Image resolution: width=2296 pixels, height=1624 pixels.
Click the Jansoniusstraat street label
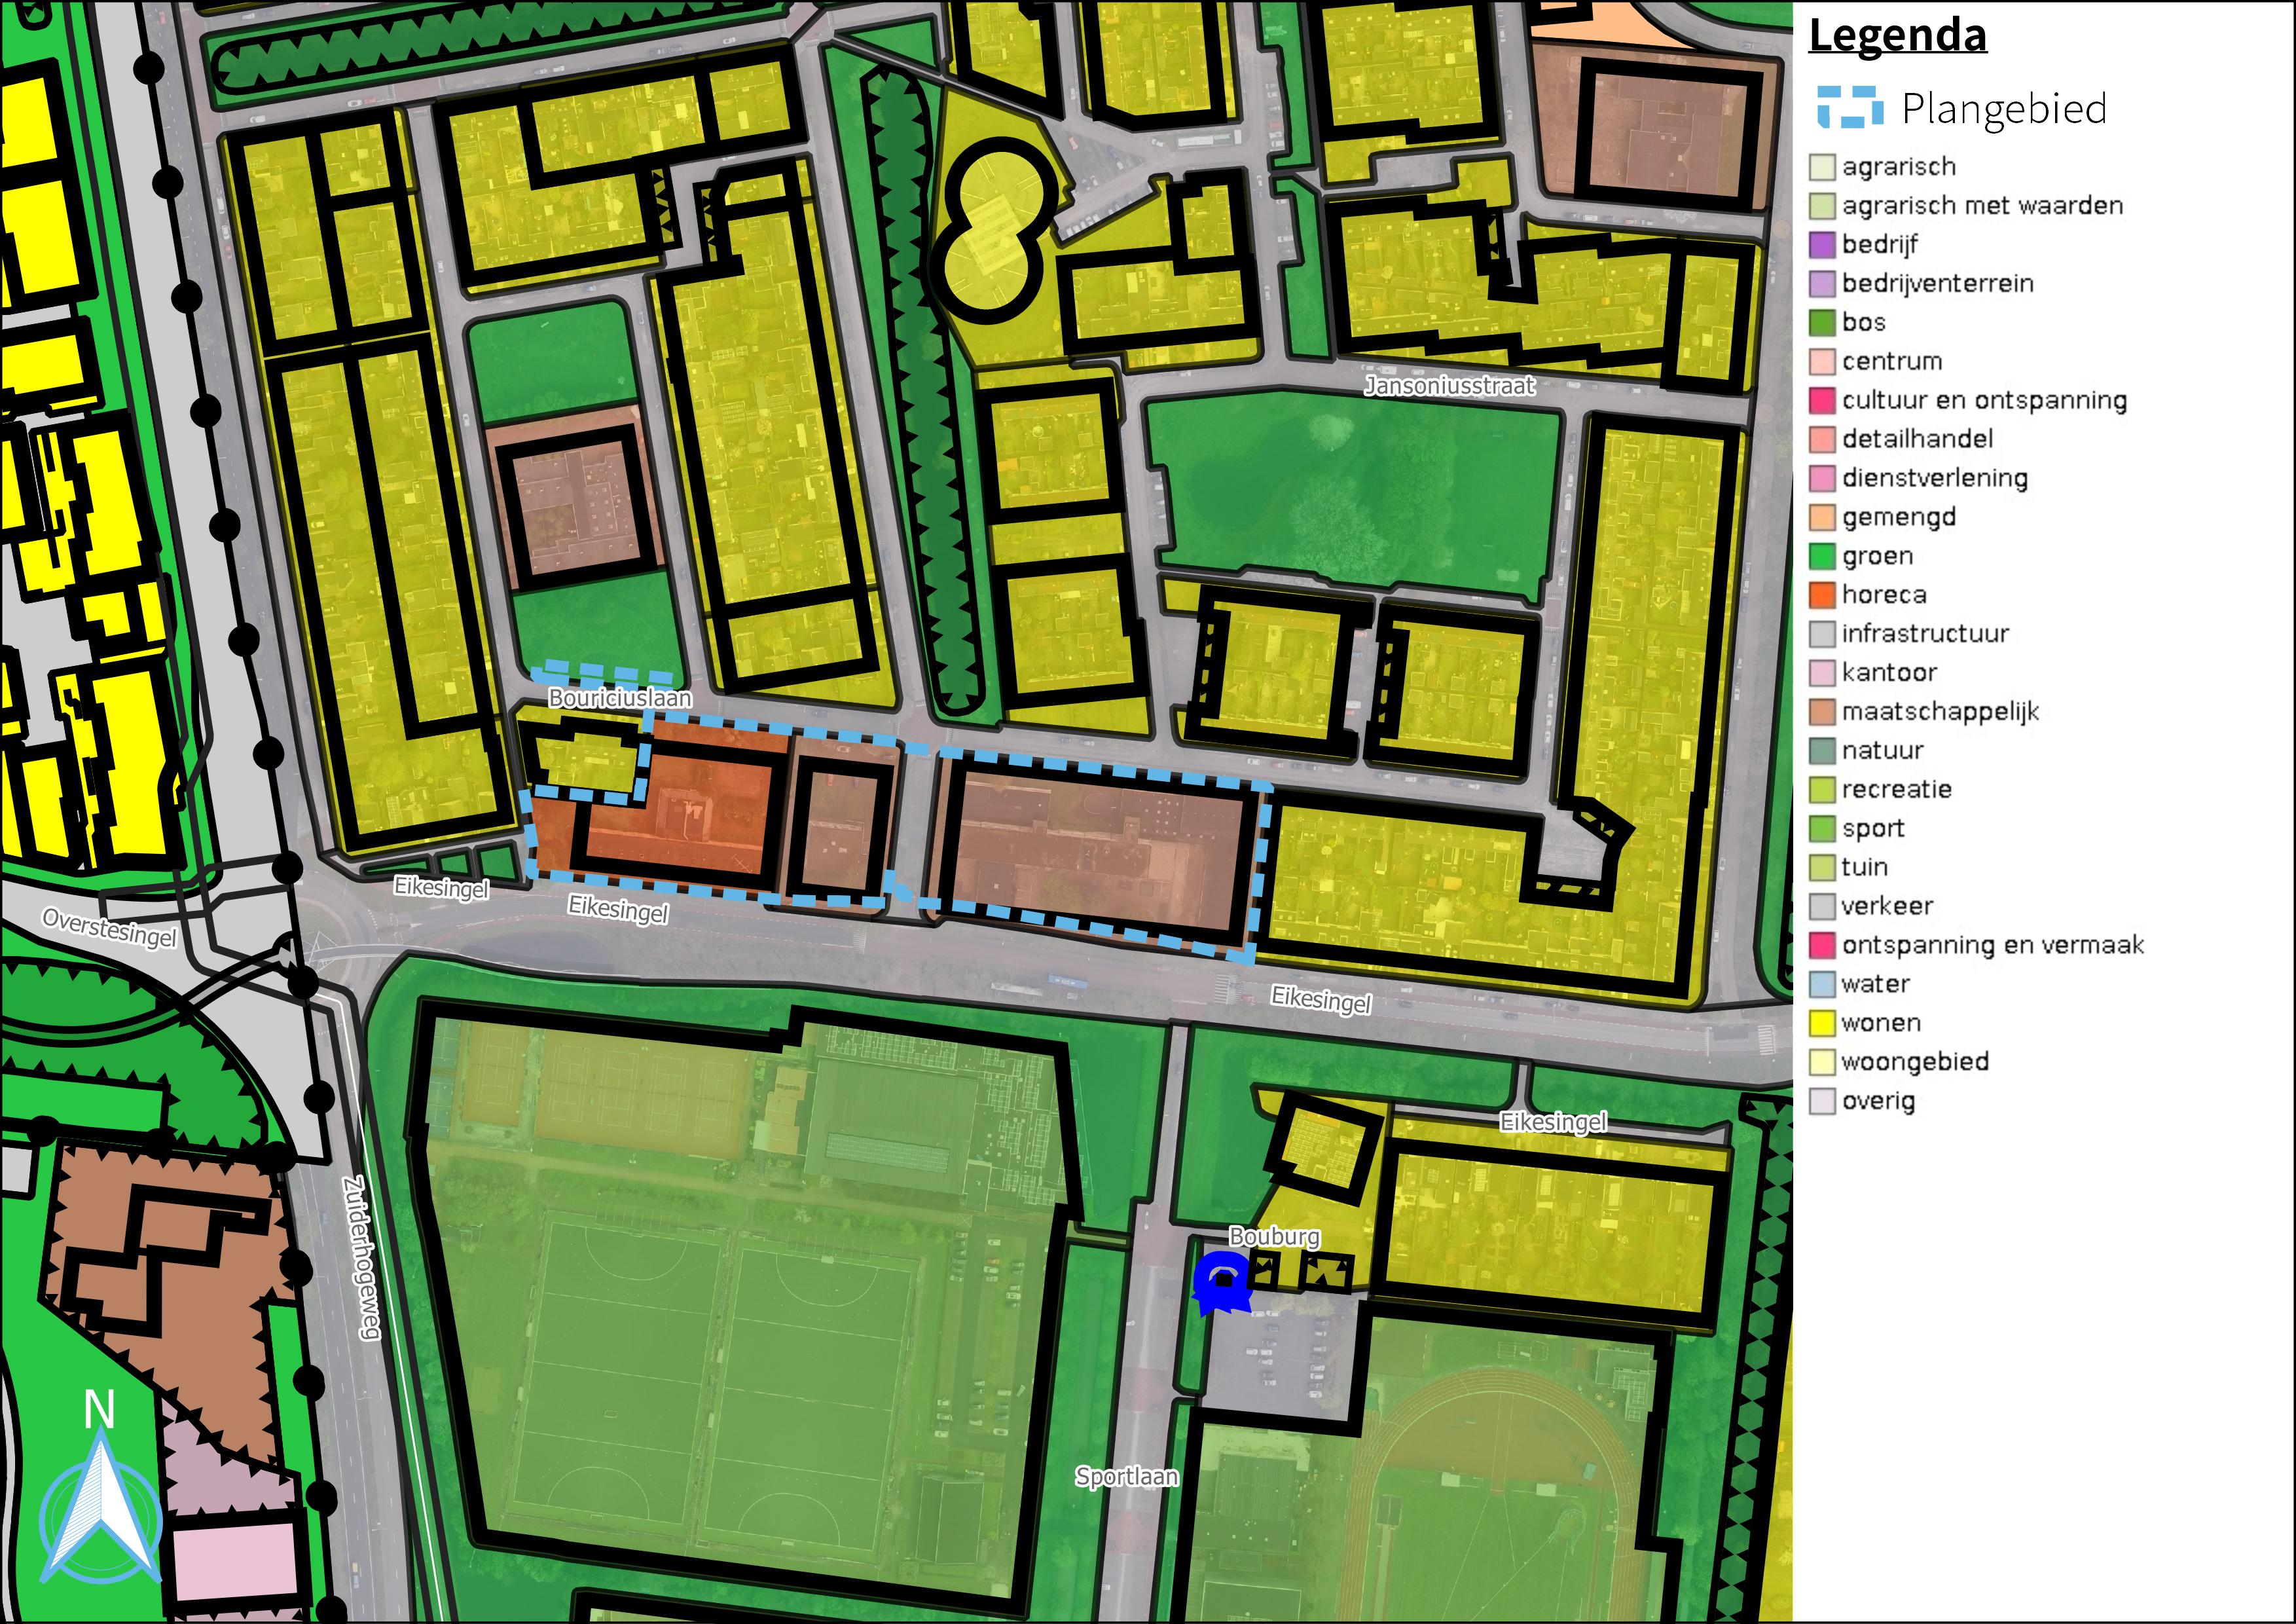1449,386
